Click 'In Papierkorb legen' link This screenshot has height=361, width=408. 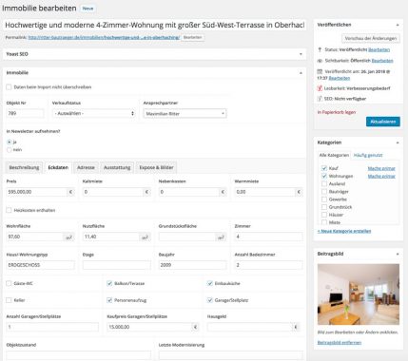[337, 112]
